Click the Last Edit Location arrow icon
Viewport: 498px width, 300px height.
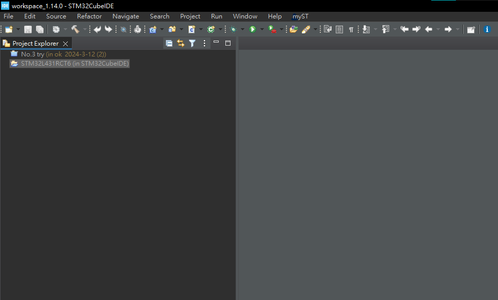[405, 30]
